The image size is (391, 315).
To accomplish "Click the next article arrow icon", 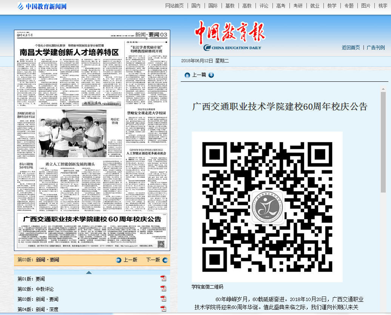I will 211,75.
